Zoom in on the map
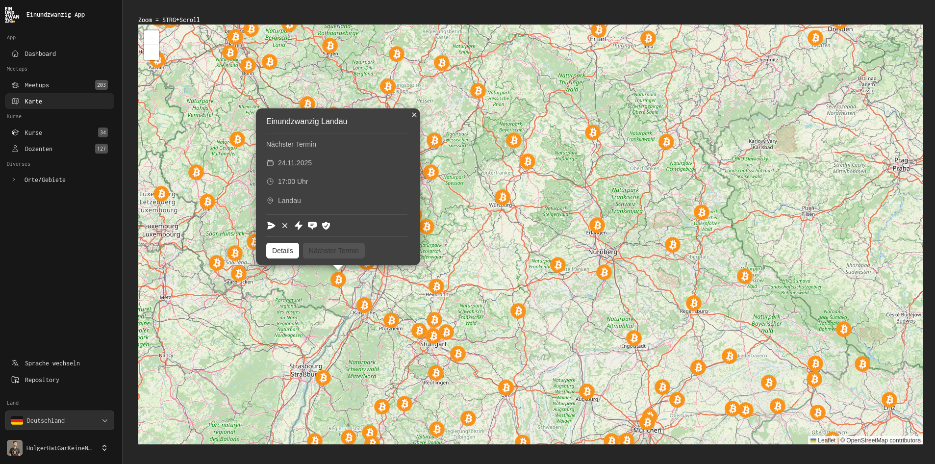 (151, 37)
